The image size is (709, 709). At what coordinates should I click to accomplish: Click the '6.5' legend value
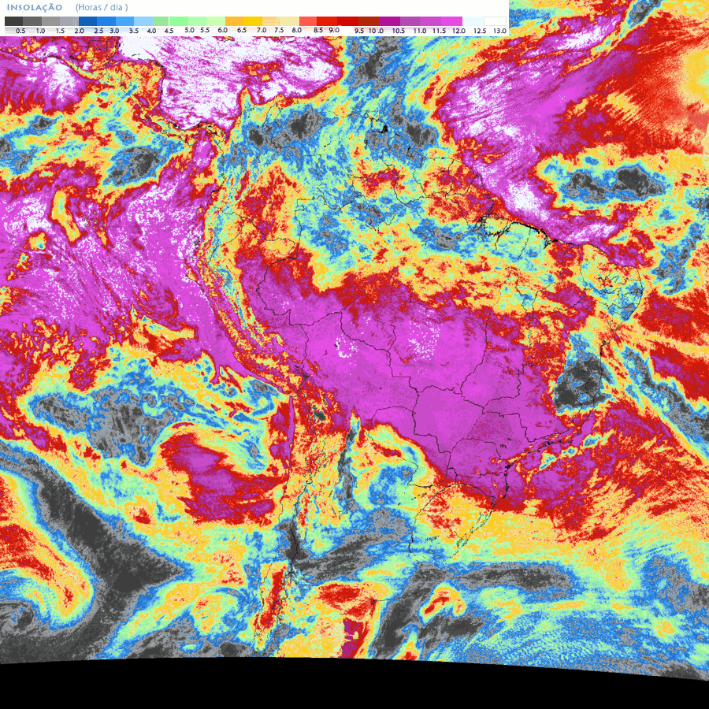coord(242,30)
